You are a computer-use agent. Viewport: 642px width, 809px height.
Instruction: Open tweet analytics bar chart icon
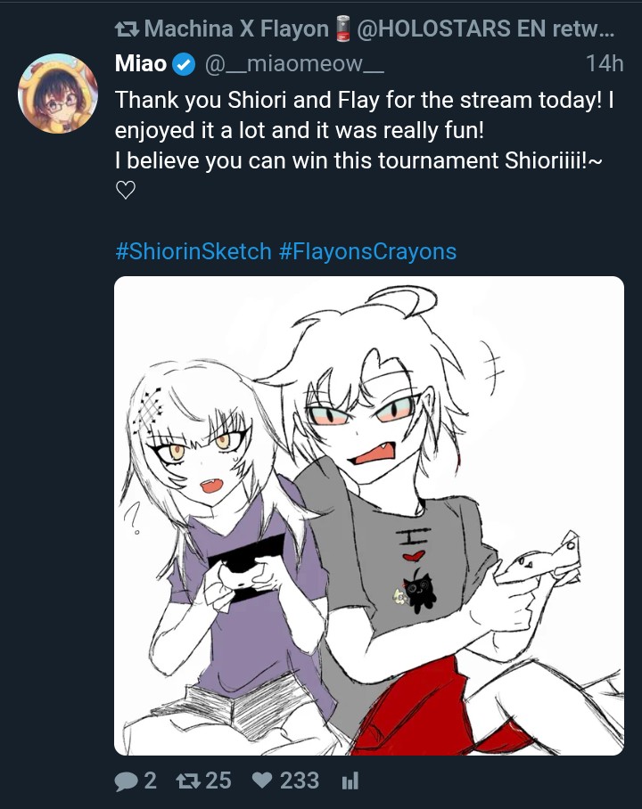350,780
